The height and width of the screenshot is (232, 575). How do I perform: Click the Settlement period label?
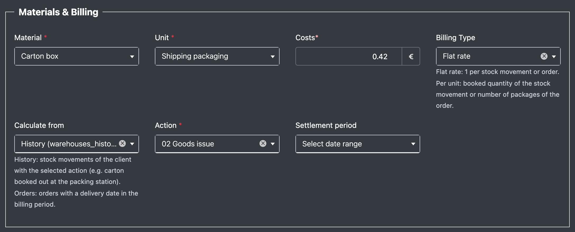[326, 125]
